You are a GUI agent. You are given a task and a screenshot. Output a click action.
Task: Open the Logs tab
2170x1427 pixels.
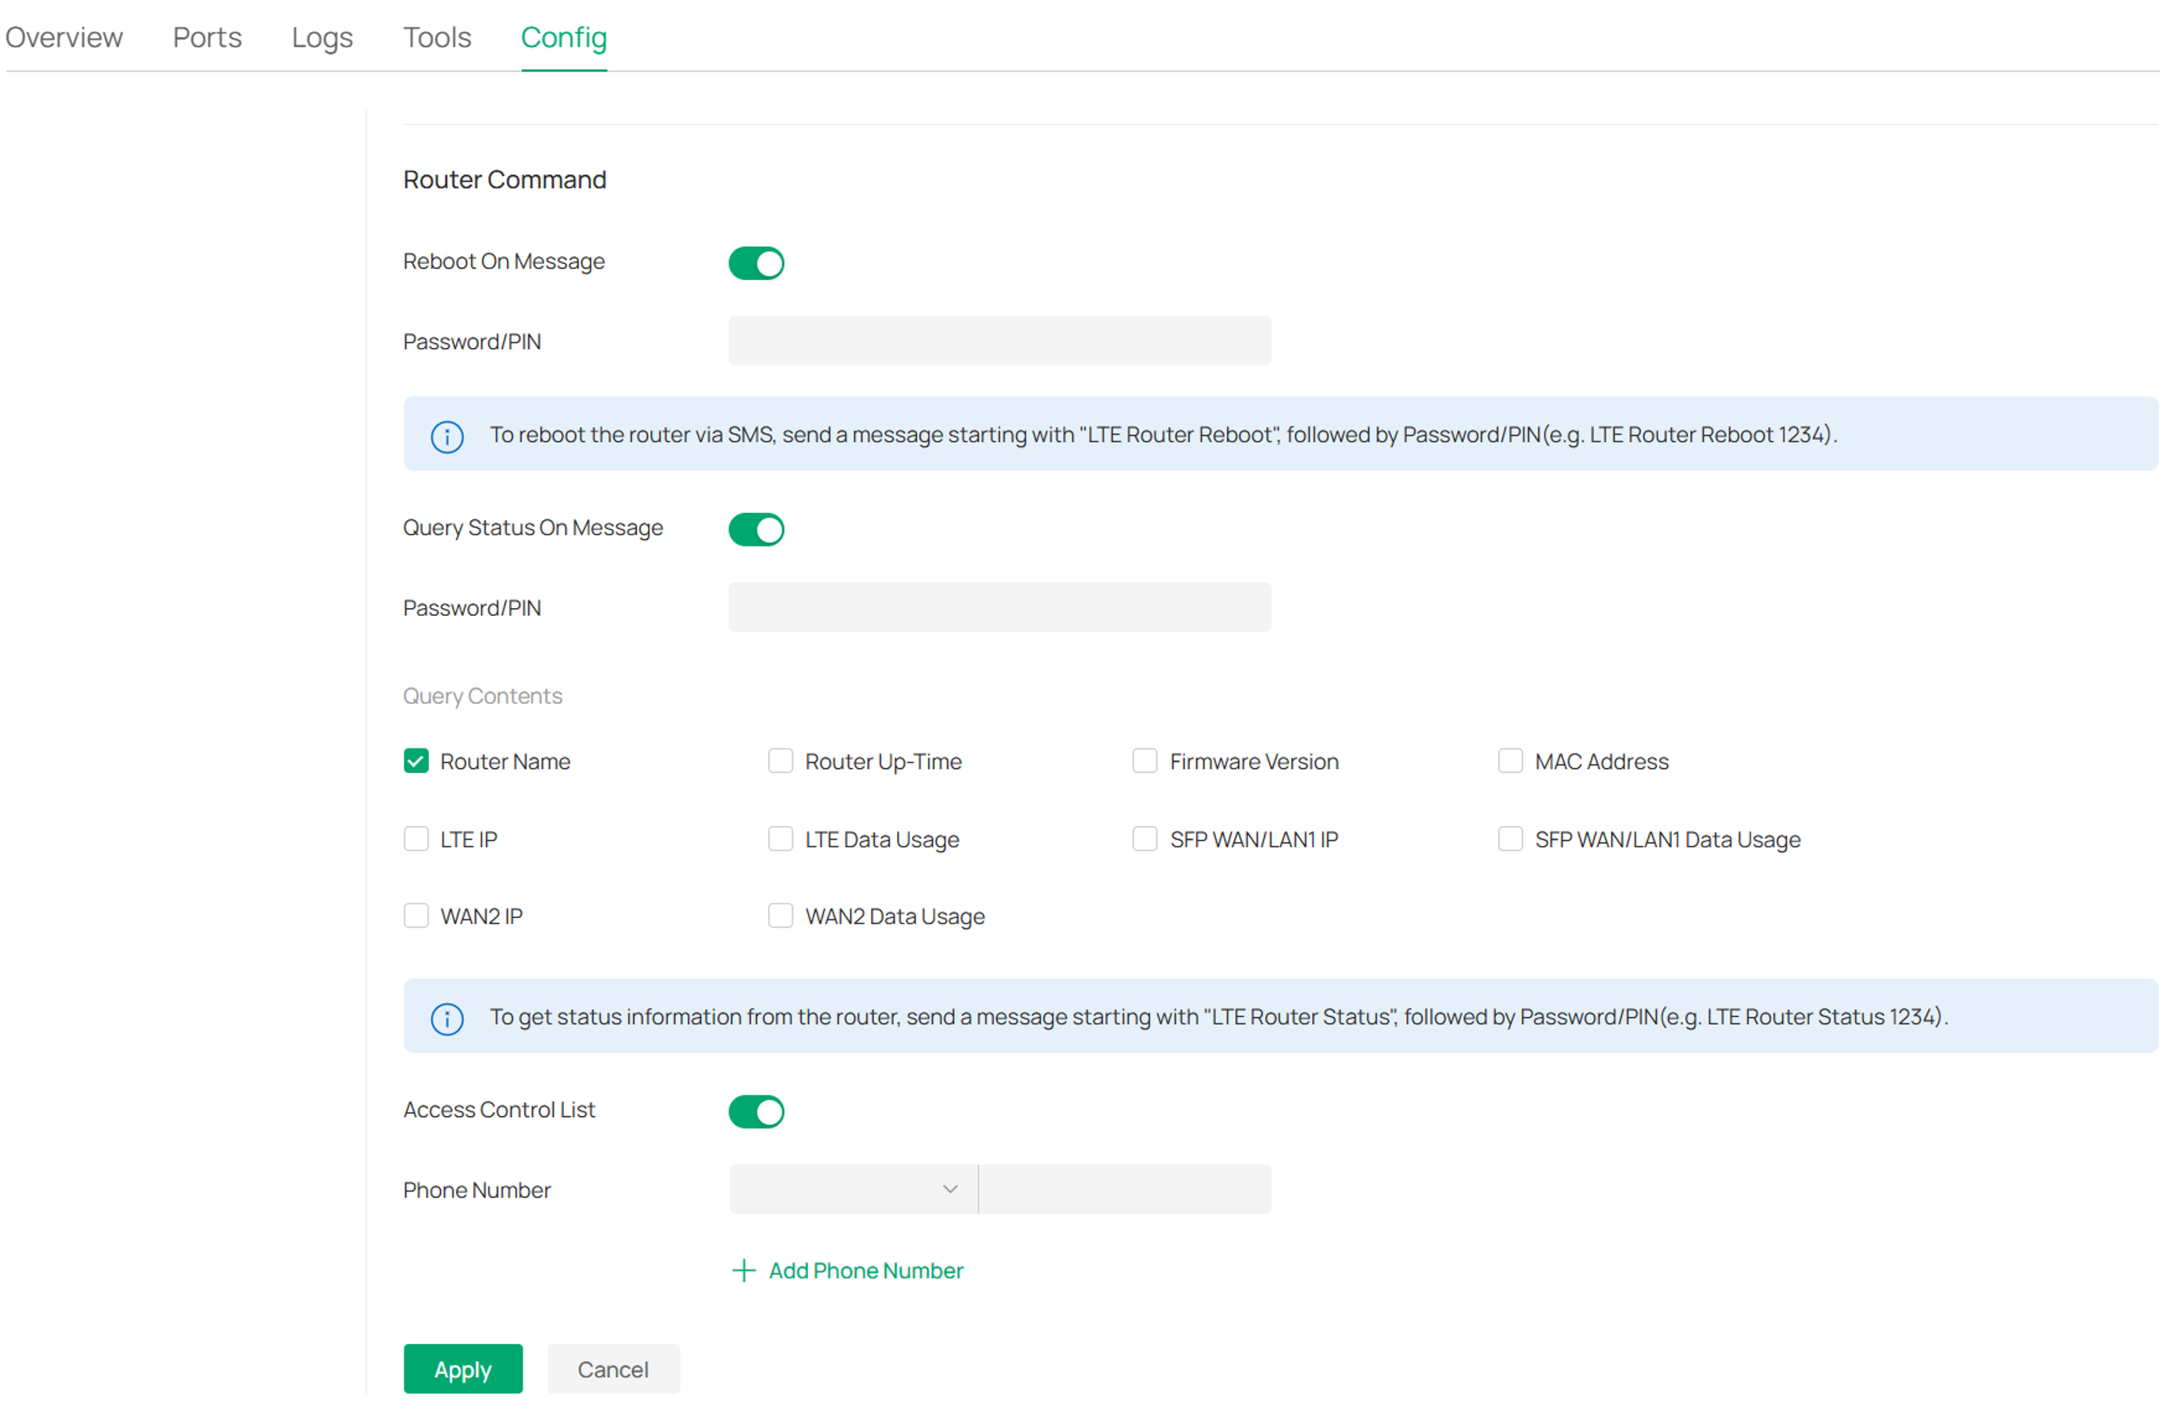click(x=322, y=37)
